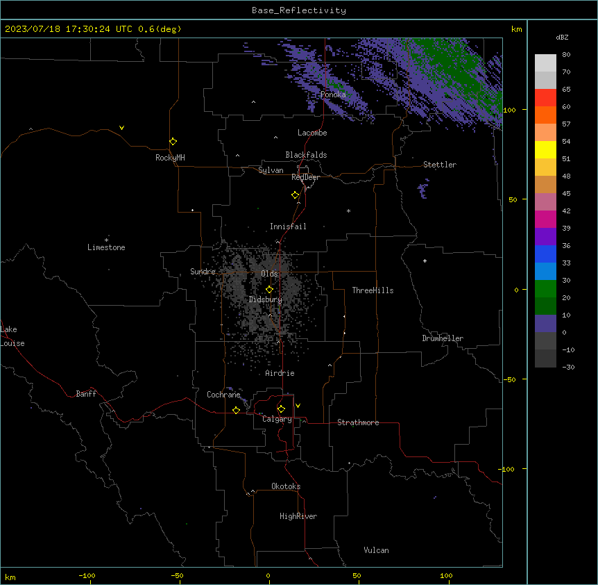Image resolution: width=598 pixels, height=585 pixels.
Task: Click the Banff label
Action: 86,394
